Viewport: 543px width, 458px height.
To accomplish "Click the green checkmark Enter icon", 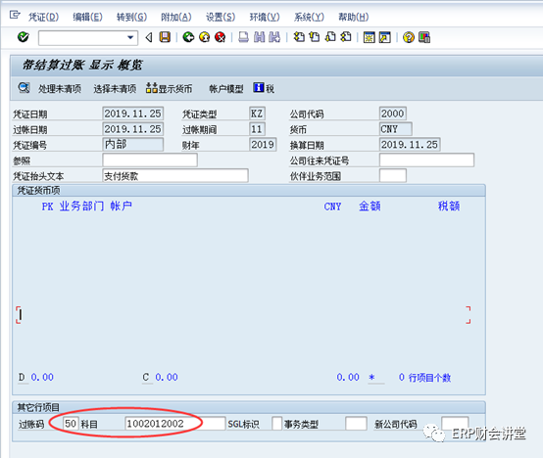I will point(24,37).
